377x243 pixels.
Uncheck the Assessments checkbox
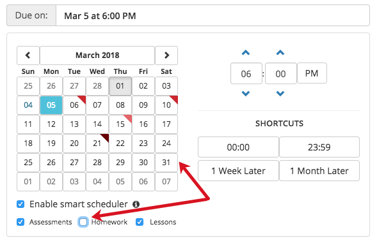(x=20, y=222)
